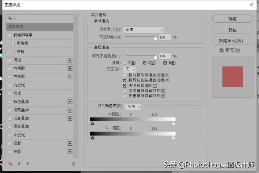This screenshot has width=259, height=173.
Task: Close the 图层样式 dialog
Action: point(251,5)
